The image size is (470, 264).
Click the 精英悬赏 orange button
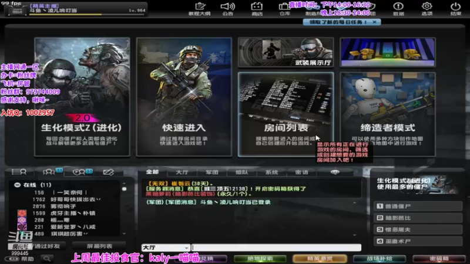320,259
